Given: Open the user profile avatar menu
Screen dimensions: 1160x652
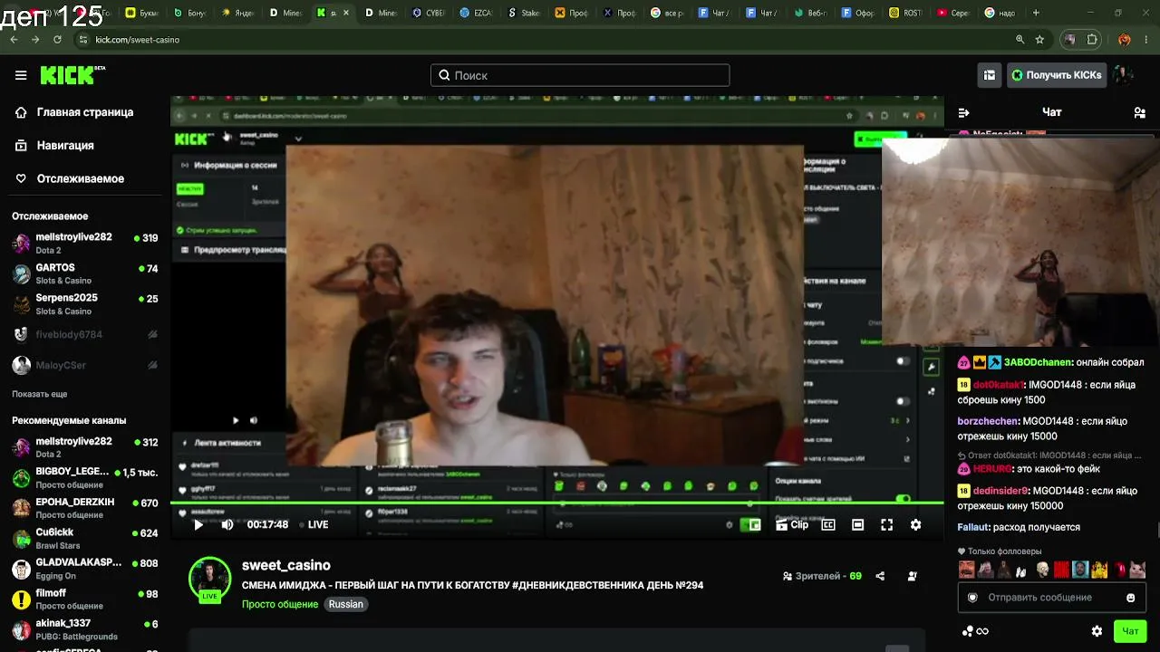Looking at the screenshot, I should pos(1123,75).
